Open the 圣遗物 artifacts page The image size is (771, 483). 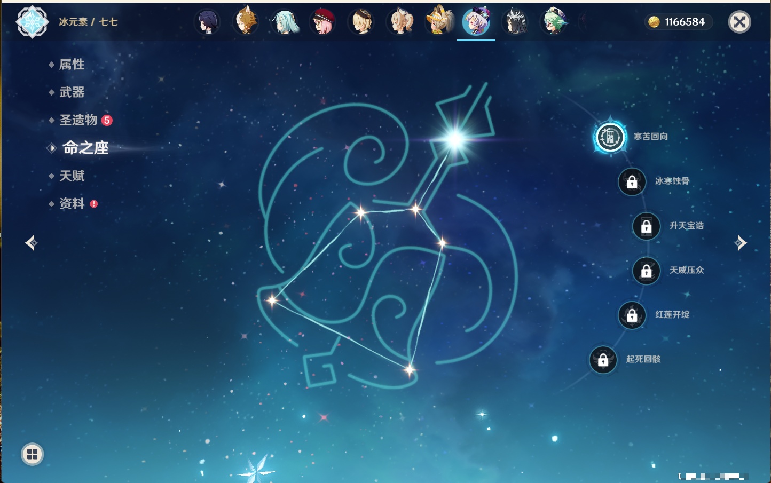78,120
